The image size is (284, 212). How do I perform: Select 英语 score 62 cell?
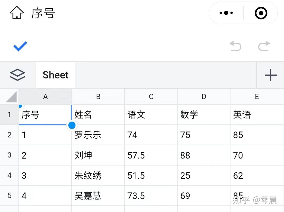point(257,175)
